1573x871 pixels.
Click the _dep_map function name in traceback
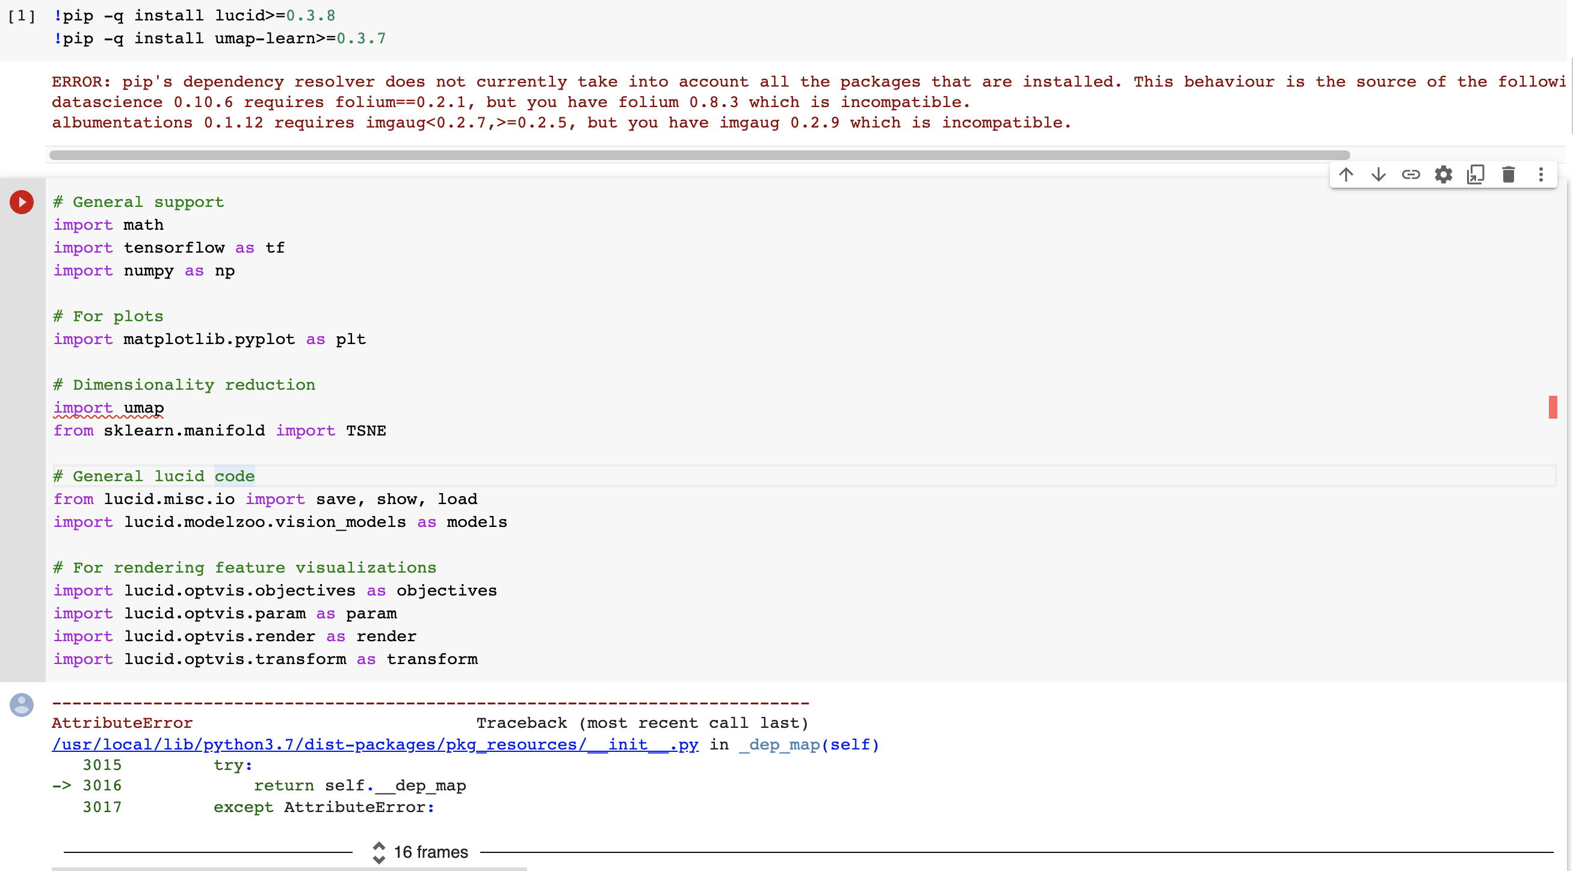779,745
